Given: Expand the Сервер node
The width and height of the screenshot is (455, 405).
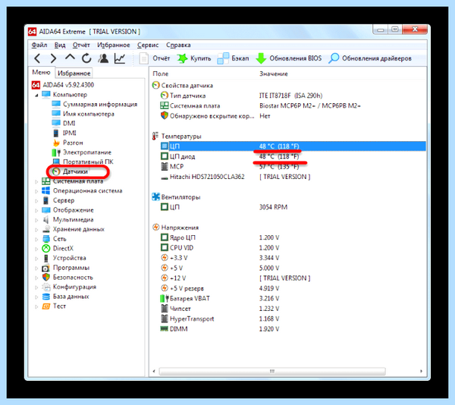Looking at the screenshot, I should (x=36, y=201).
